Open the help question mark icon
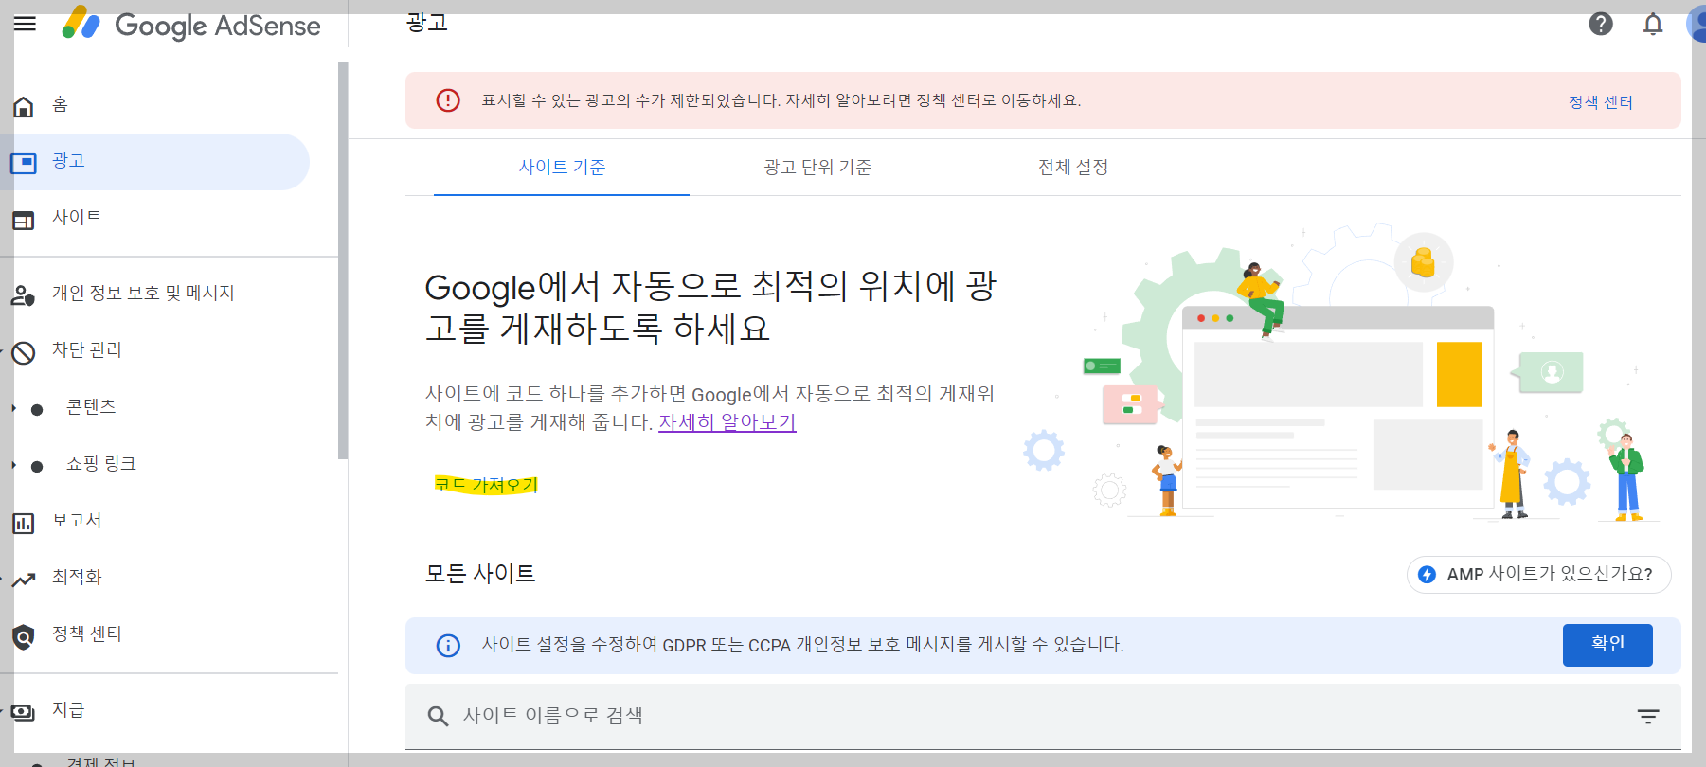1706x767 pixels. tap(1601, 24)
